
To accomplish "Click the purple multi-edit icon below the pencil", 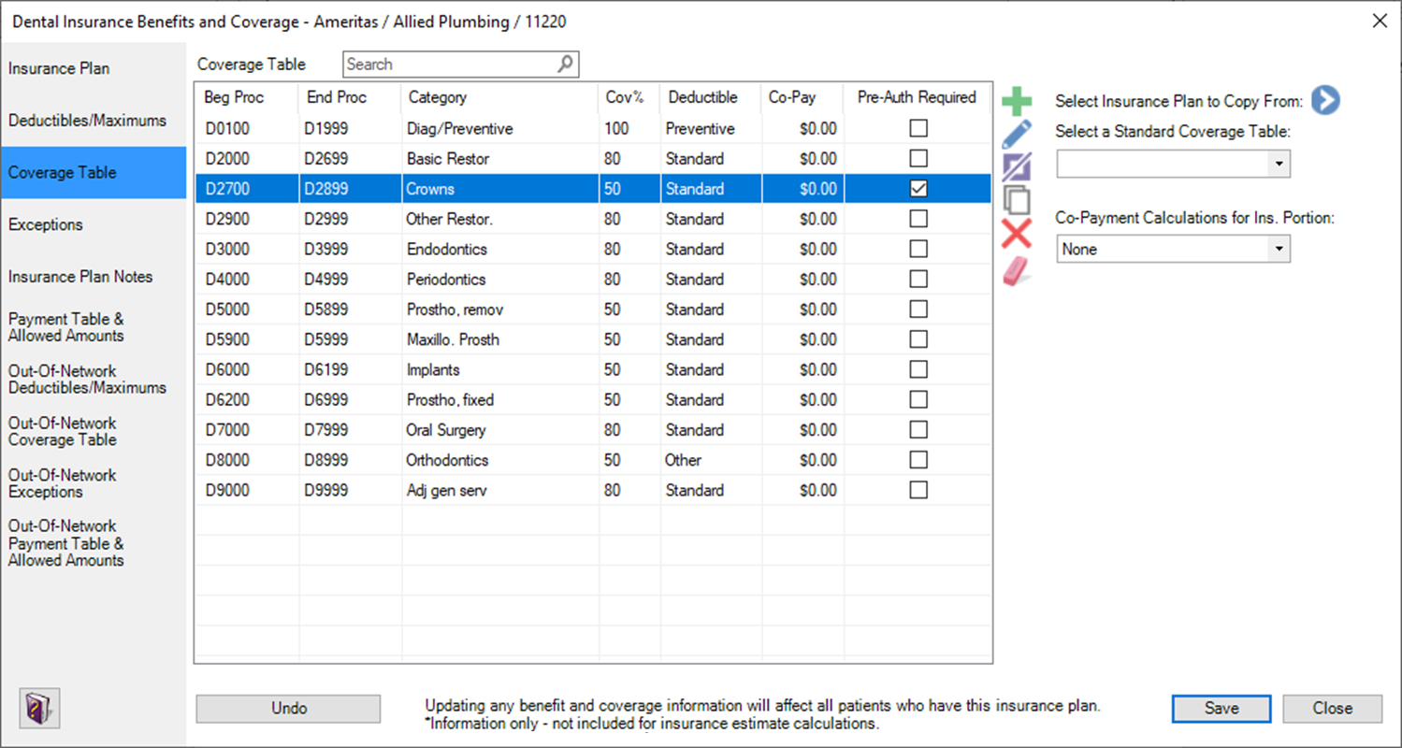I will (x=1017, y=167).
